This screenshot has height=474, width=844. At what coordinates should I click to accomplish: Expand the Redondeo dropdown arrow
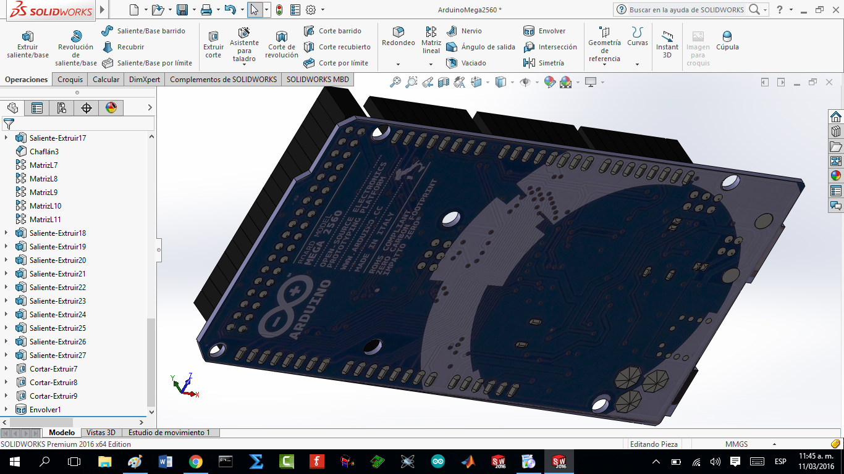point(399,64)
